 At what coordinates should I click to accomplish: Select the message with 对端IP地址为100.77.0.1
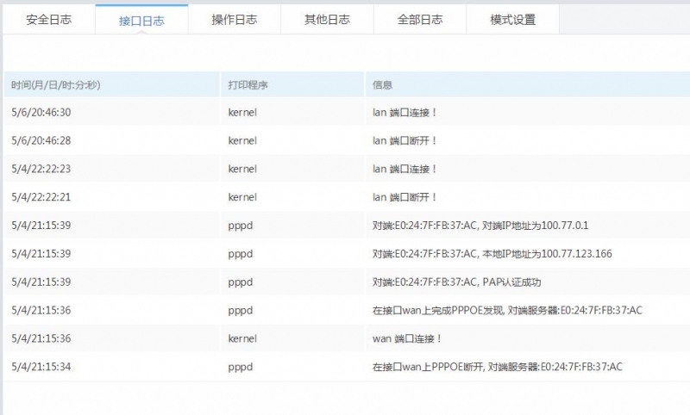[480, 226]
